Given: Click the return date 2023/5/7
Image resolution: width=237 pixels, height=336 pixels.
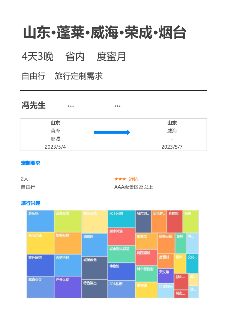Looking at the screenshot, I should [x=172, y=147].
